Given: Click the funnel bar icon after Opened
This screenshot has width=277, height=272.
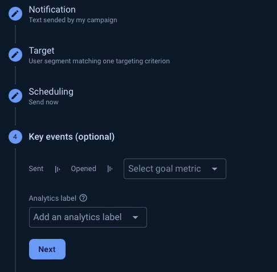Looking at the screenshot, I should (x=110, y=169).
